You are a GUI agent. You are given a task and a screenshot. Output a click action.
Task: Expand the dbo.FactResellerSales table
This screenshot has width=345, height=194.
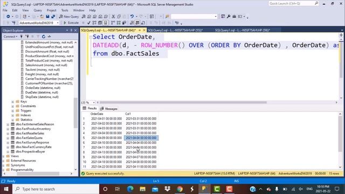tap(8, 134)
